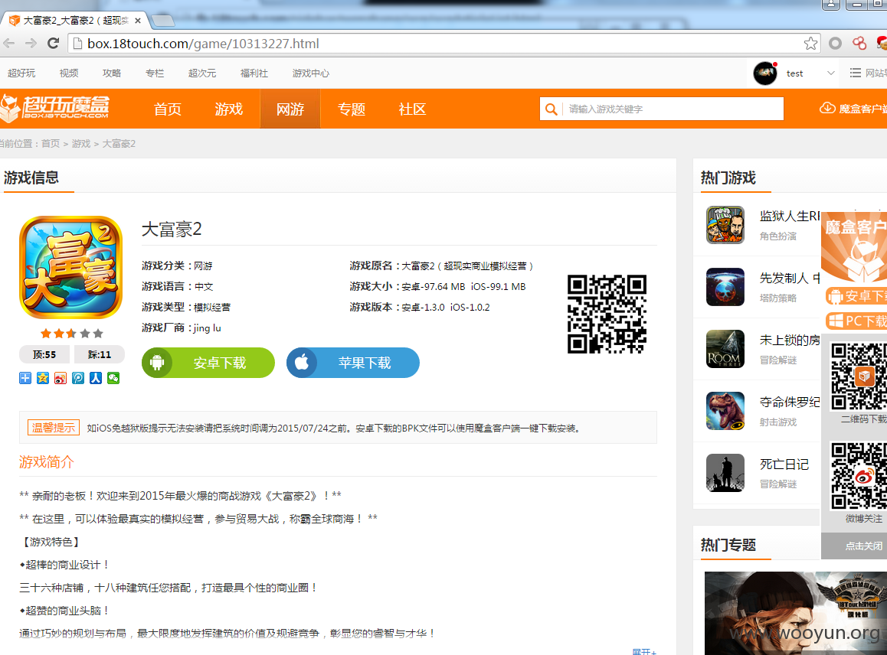This screenshot has height=655, width=887.
Task: Open the 超好玩 top link
Action: 21,73
